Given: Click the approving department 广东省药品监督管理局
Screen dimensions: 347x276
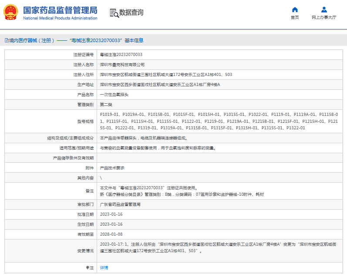Looking at the screenshot, I should 120,204.
